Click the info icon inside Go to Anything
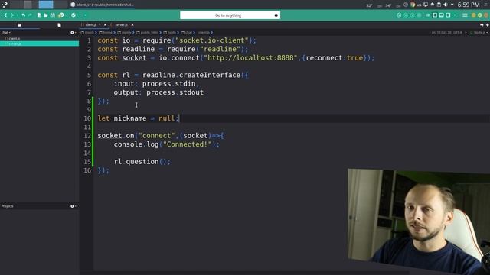 276,15
